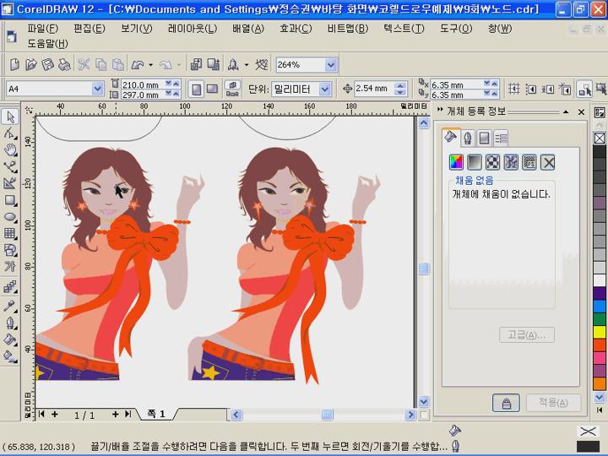Select the Interactive Fill tool
This screenshot has width=608, height=456.
tap(10, 356)
